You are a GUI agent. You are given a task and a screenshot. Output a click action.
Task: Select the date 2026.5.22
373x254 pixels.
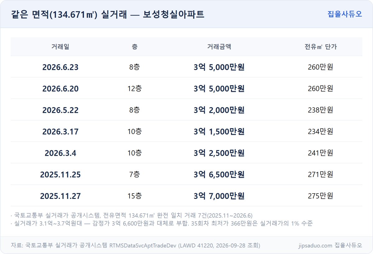pos(60,110)
